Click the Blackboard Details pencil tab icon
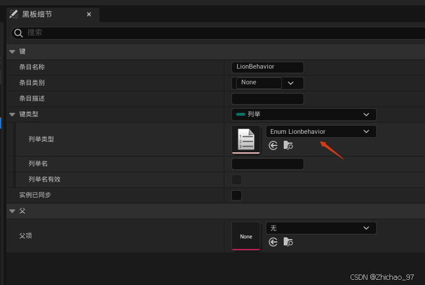This screenshot has height=285, width=425. tap(13, 14)
